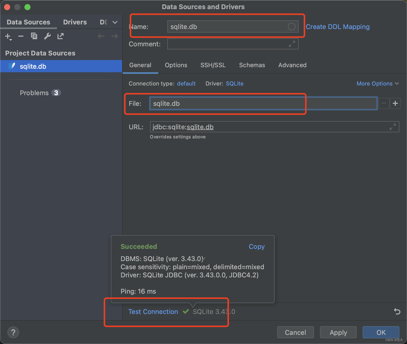Open the Advanced tab
407x344 pixels.
[292, 65]
